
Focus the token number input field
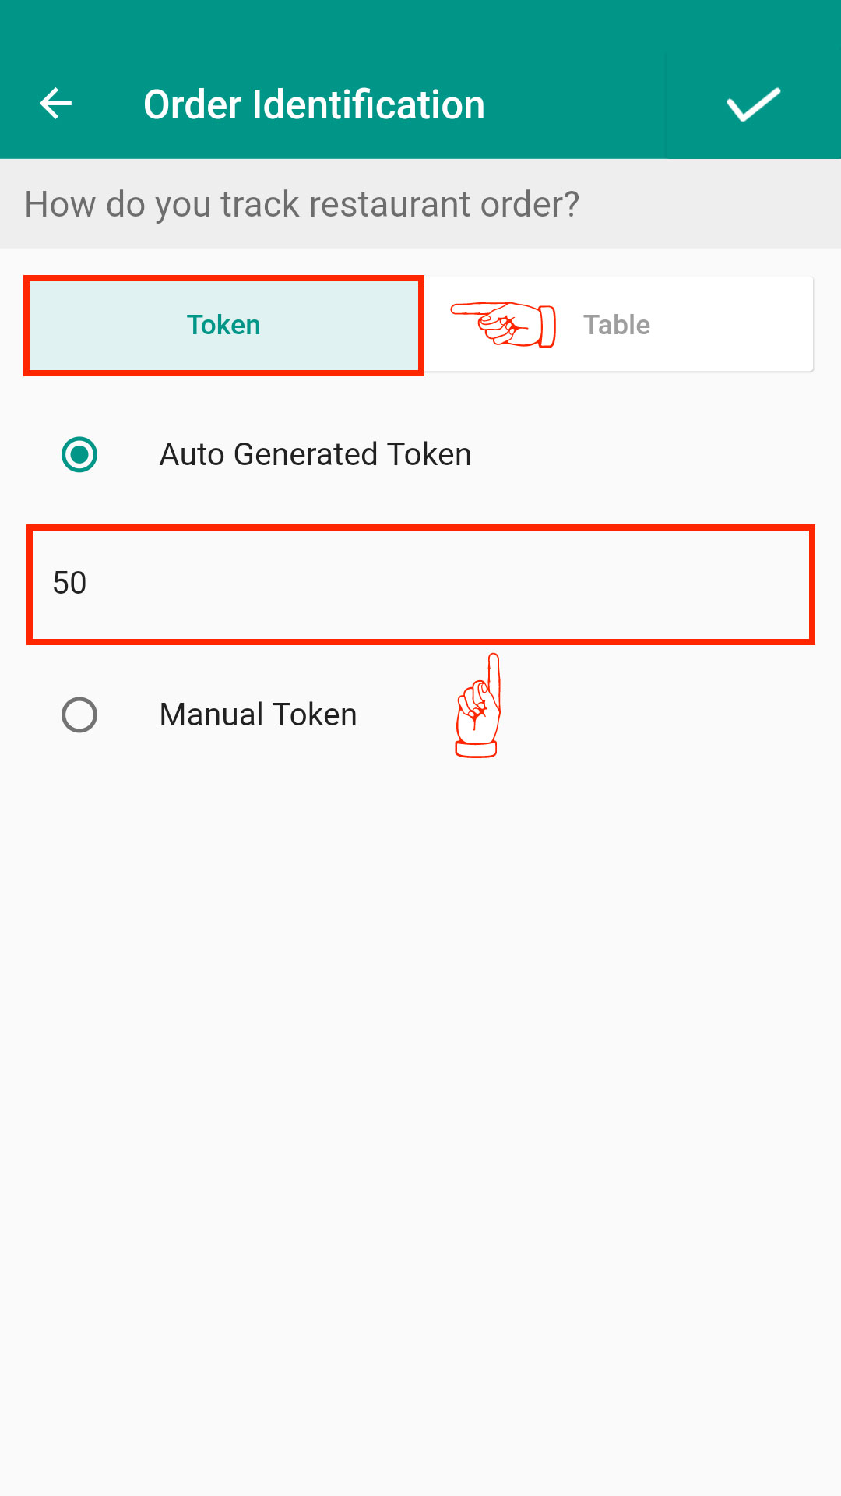(420, 584)
